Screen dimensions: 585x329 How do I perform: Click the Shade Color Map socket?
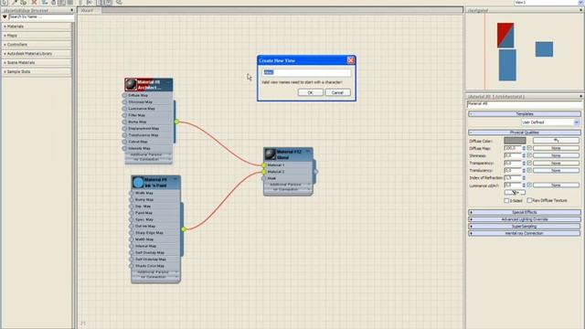pyautogui.click(x=132, y=266)
